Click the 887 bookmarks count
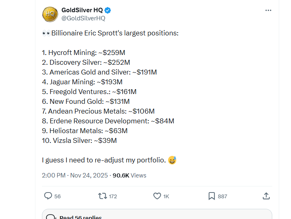This screenshot has height=219, width=291. pos(223,196)
